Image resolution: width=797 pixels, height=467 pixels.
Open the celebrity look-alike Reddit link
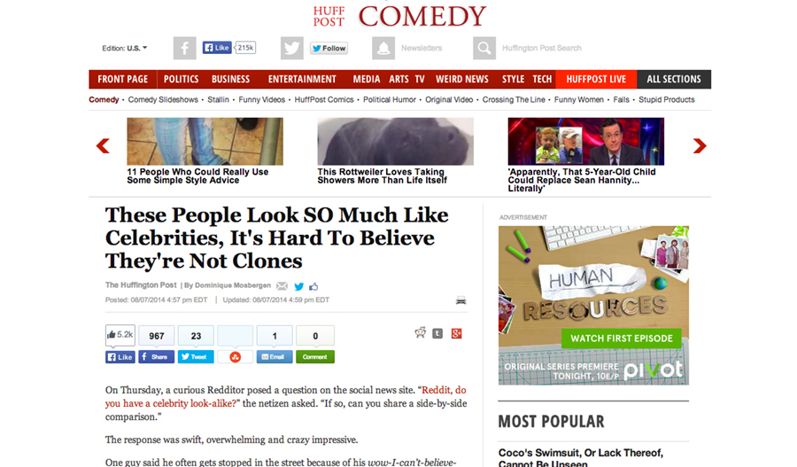[285, 397]
